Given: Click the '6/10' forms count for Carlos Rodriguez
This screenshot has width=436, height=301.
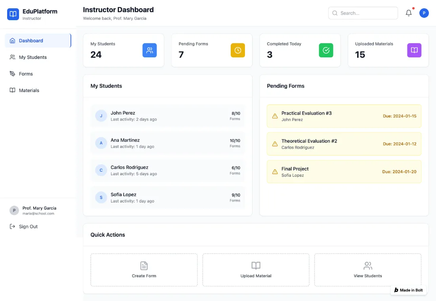Looking at the screenshot, I should click(236, 168).
